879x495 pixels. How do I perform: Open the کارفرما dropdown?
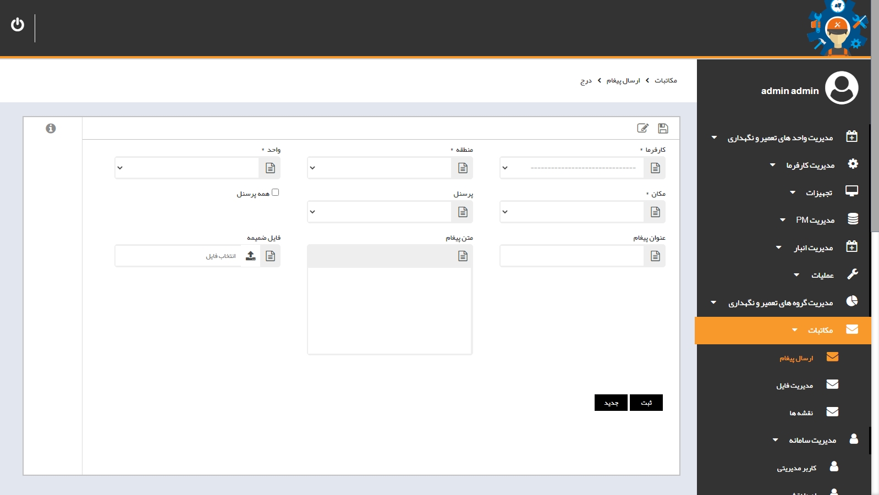pyautogui.click(x=572, y=168)
